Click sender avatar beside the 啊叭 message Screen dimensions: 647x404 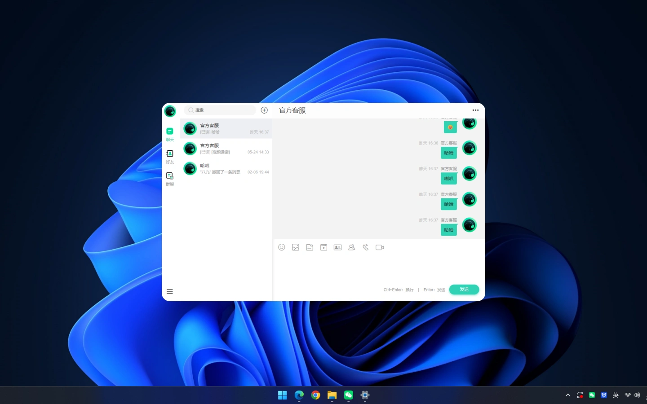pyautogui.click(x=470, y=174)
